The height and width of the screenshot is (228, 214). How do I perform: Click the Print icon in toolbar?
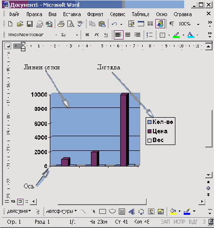pyautogui.click(x=61, y=24)
